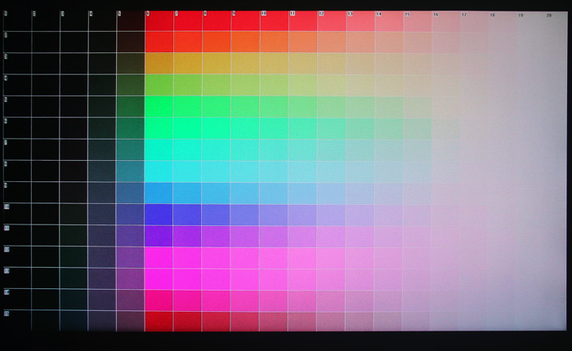
Task: Choose the dark purple swatch, row 12 column 5
Action: click(130, 257)
